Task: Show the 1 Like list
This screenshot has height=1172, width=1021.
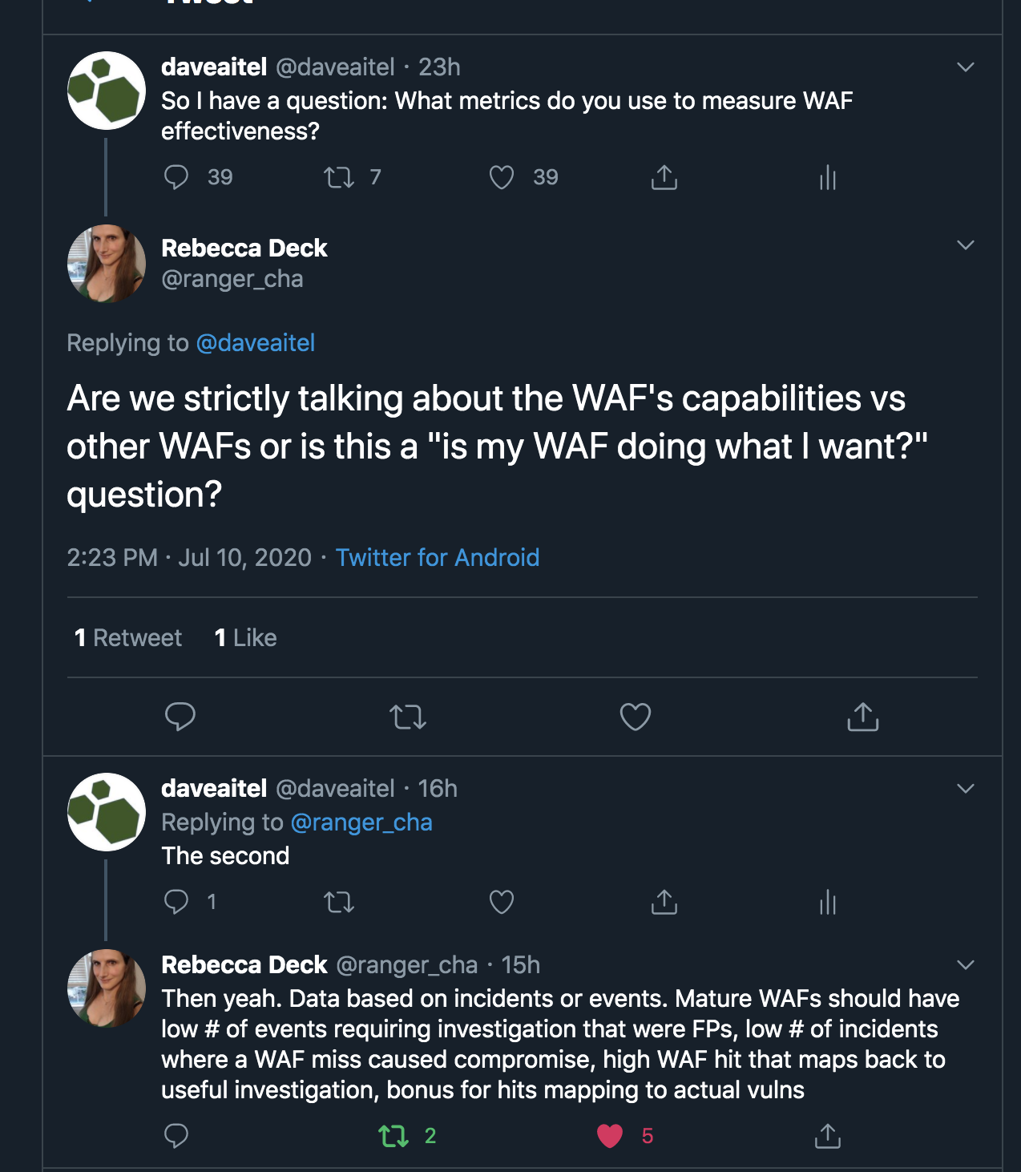Action: pyautogui.click(x=246, y=638)
